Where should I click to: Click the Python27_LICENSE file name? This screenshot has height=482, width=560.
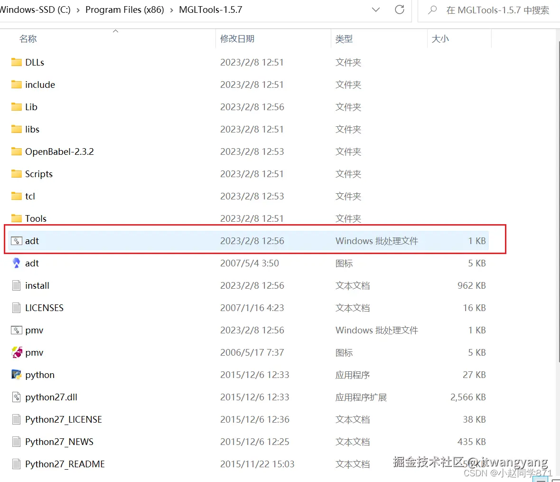coord(63,419)
